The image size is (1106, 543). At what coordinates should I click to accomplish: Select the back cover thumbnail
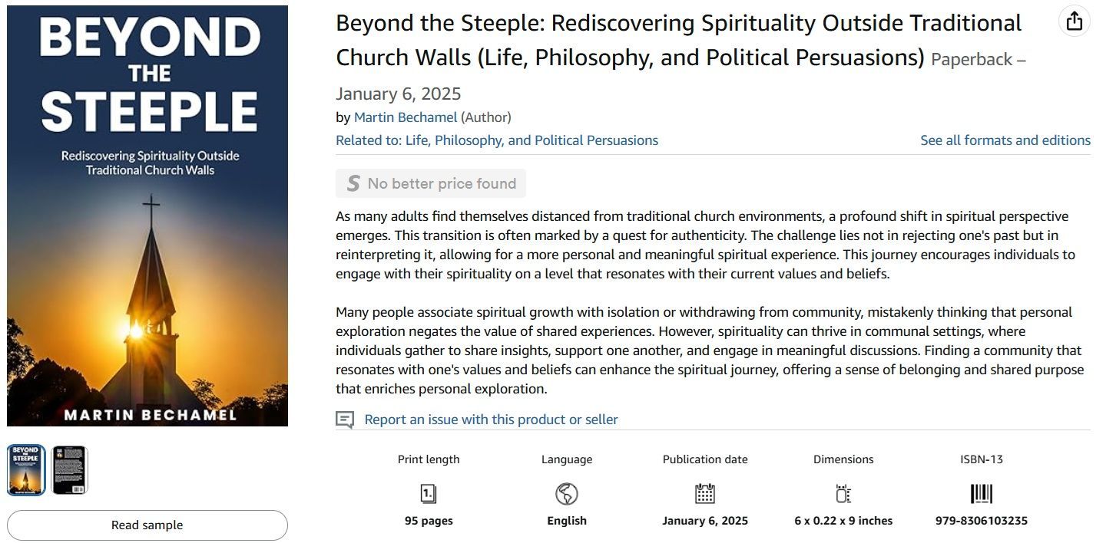pyautogui.click(x=70, y=470)
